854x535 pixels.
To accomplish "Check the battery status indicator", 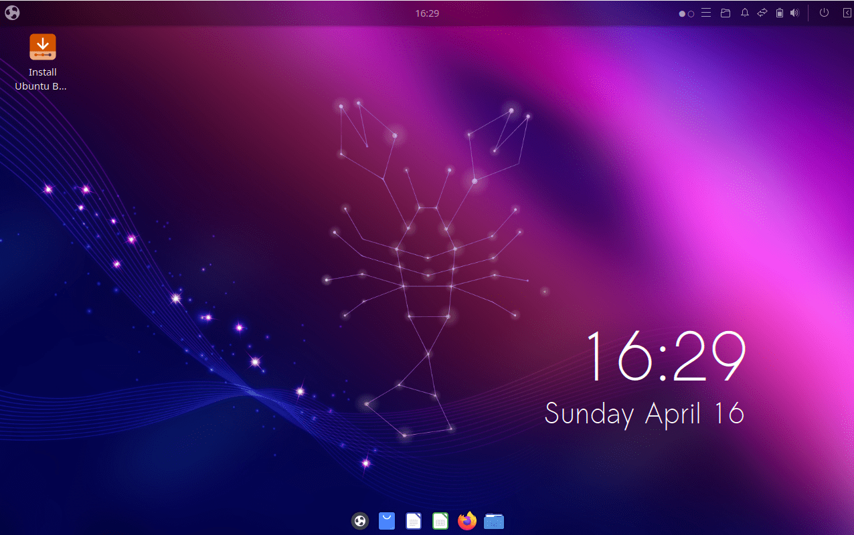I will (x=779, y=13).
